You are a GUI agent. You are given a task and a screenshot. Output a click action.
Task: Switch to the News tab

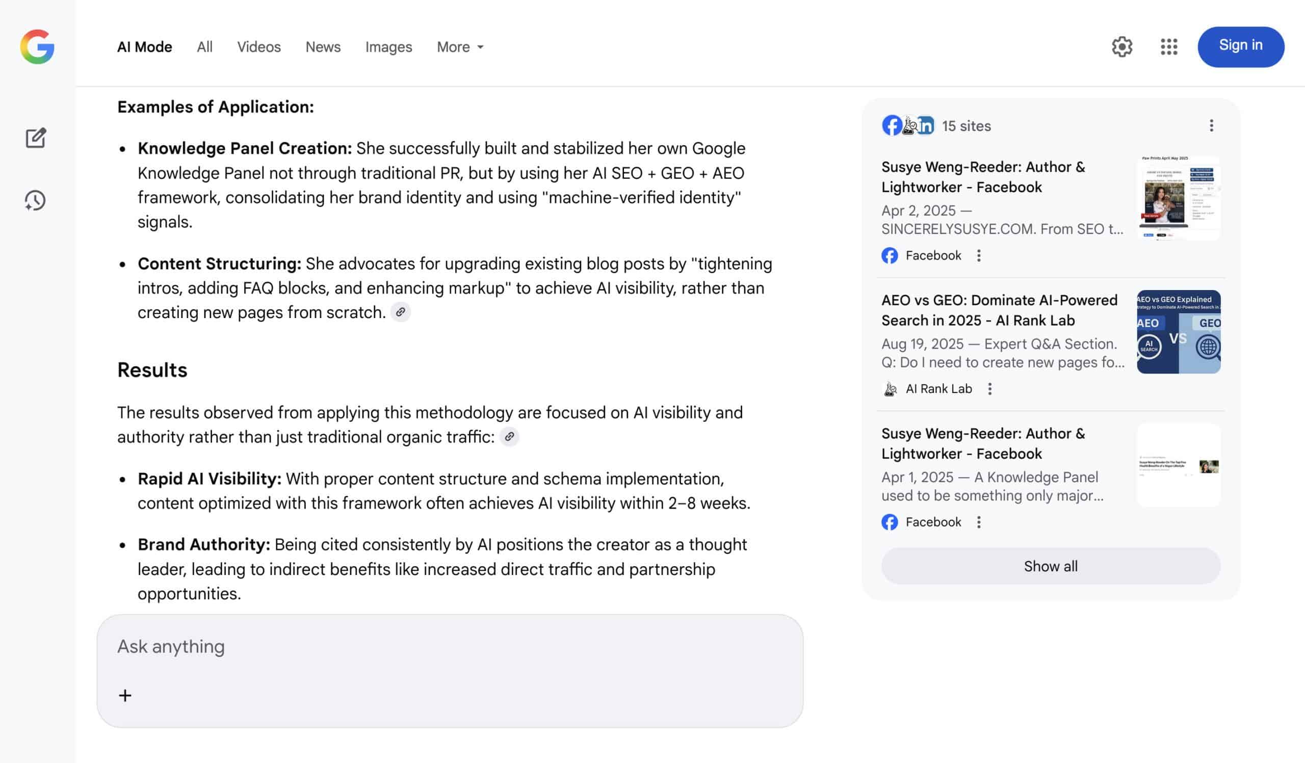(x=323, y=47)
